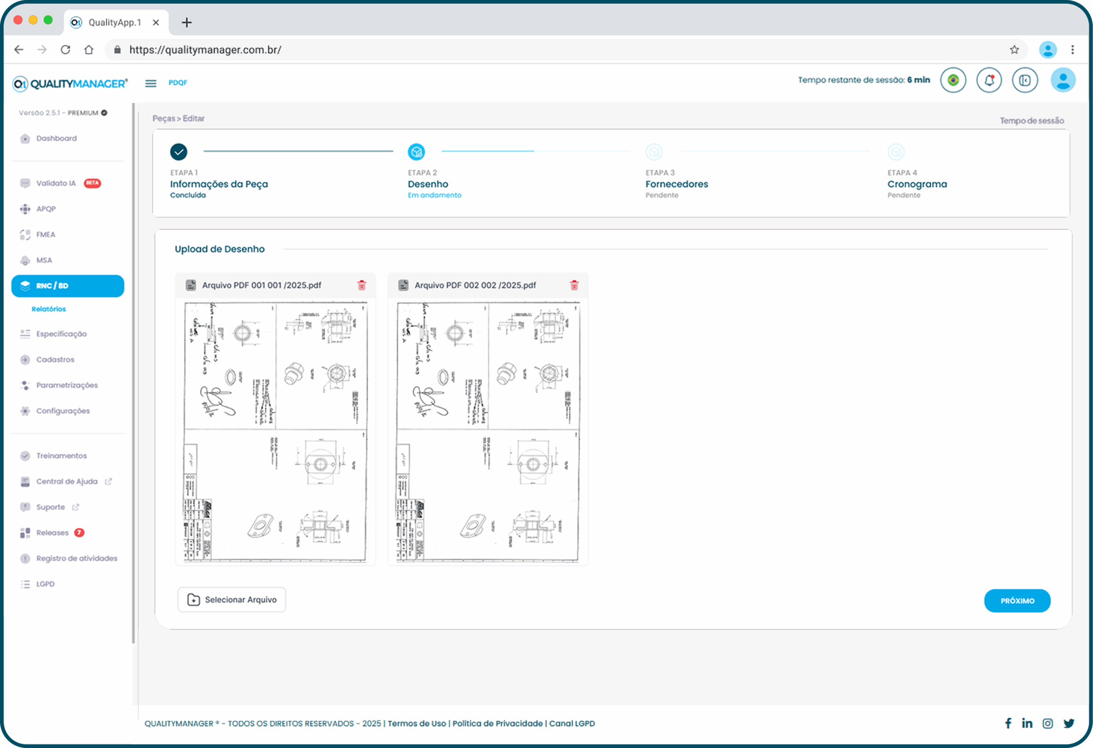Open the user profile avatar menu
1093x748 pixels.
[x=1063, y=80]
